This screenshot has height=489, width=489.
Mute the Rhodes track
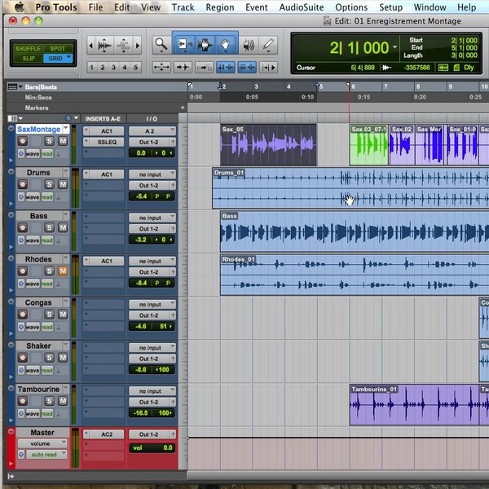tap(62, 271)
